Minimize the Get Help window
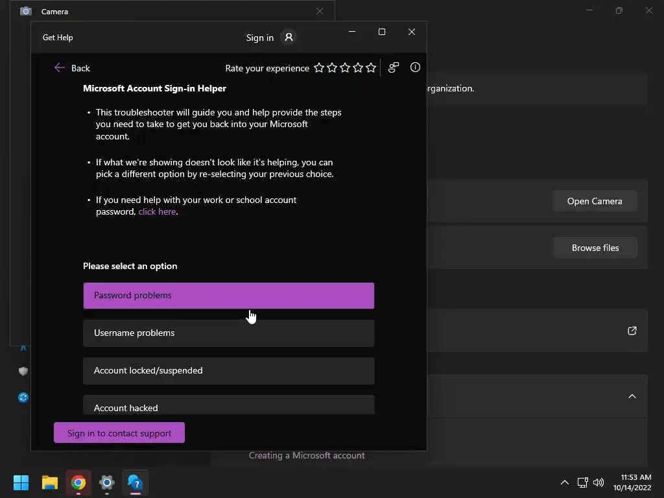Viewport: 664px width, 498px height. 352,32
